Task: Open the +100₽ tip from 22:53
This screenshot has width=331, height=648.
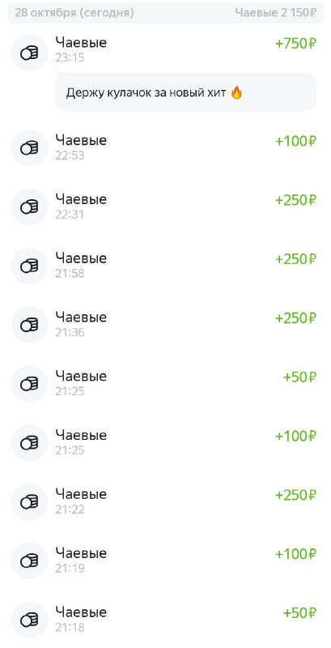Action: click(295, 141)
